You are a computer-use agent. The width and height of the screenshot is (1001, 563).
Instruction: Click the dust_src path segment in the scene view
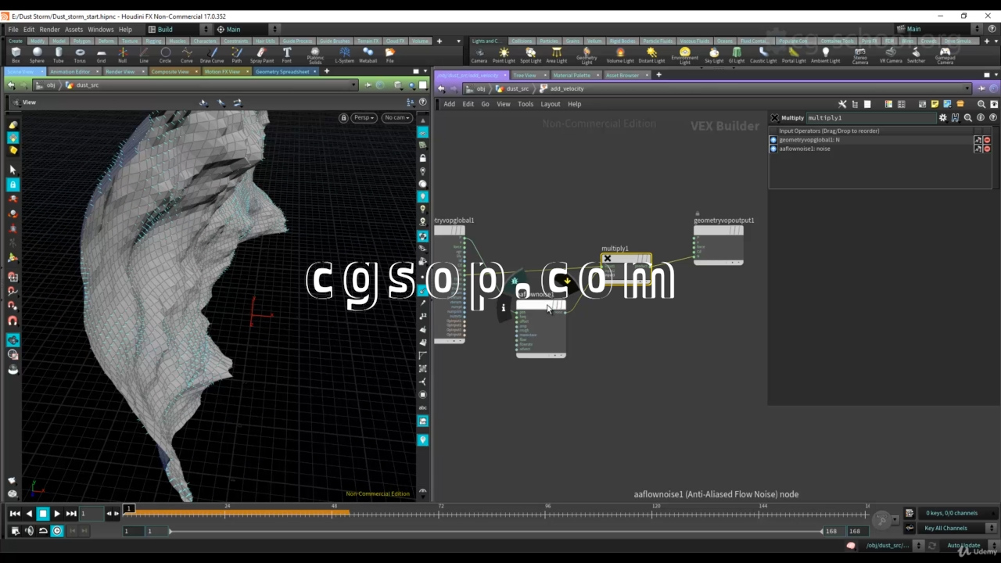[x=88, y=85]
